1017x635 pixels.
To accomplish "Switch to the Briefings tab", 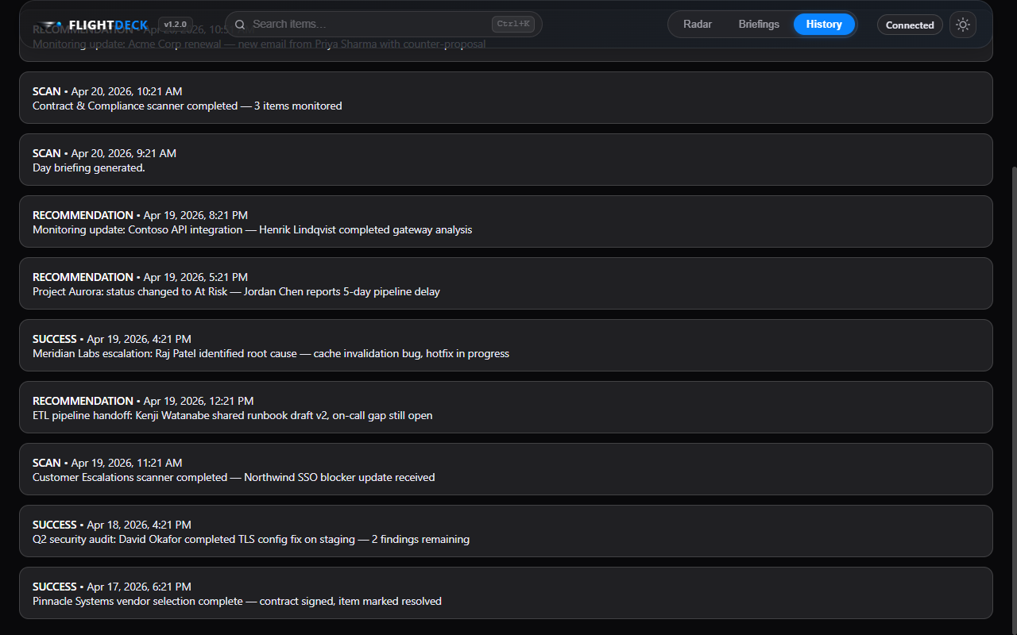I will coord(759,25).
